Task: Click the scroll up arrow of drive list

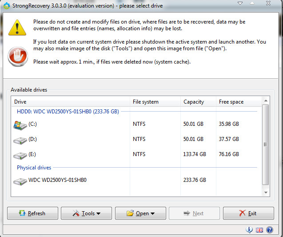Action: pyautogui.click(x=266, y=100)
